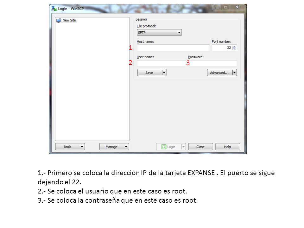Screen dimensions: 304x228
Task: Click the Port number field
Action: (222, 48)
